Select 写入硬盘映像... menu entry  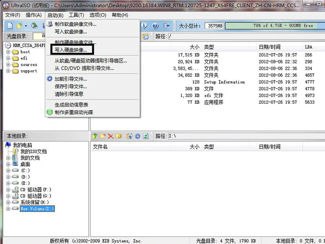71,50
